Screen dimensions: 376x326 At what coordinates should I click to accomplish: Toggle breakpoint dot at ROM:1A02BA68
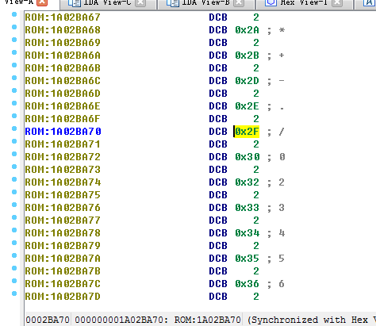tap(14, 27)
